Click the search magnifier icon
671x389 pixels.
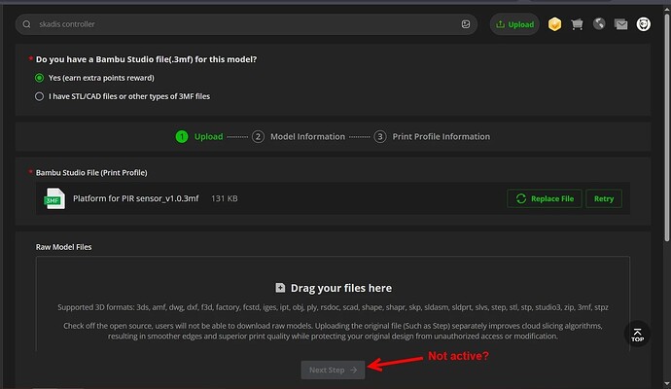[x=26, y=24]
